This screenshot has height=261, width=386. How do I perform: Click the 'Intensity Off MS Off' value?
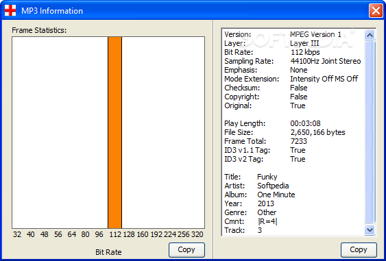tap(324, 79)
